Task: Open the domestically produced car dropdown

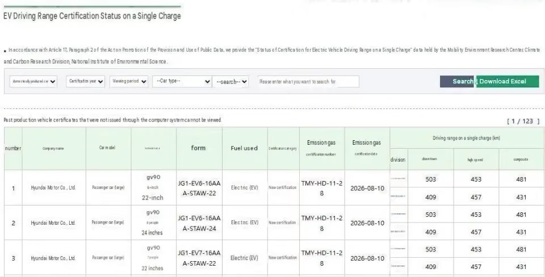Action: [x=33, y=81]
